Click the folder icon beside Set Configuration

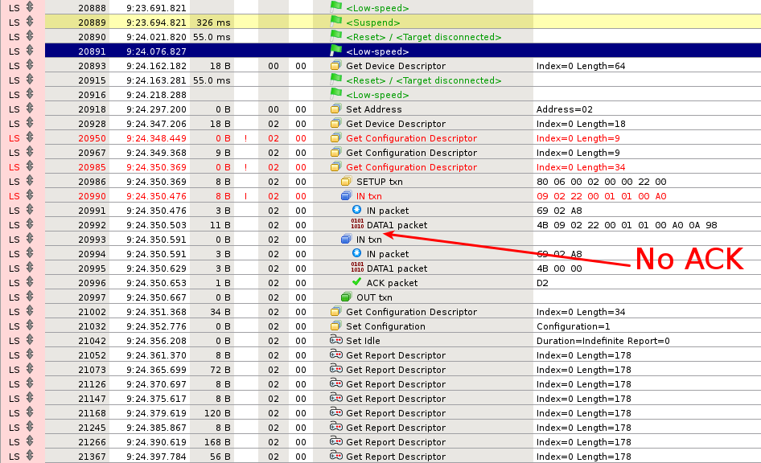(x=335, y=326)
